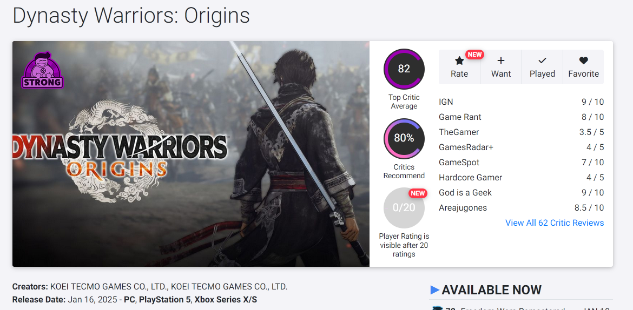The height and width of the screenshot is (310, 633).
Task: Click the Dynasty Warriors Origins cover image
Action: coord(190,154)
